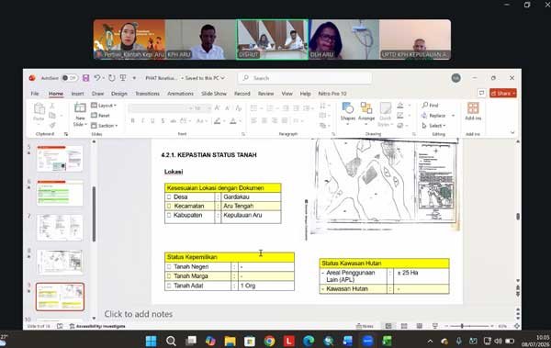Screen dimensions: 551x348
Task: Toggle the AutoSave switch
Action: [x=69, y=78]
